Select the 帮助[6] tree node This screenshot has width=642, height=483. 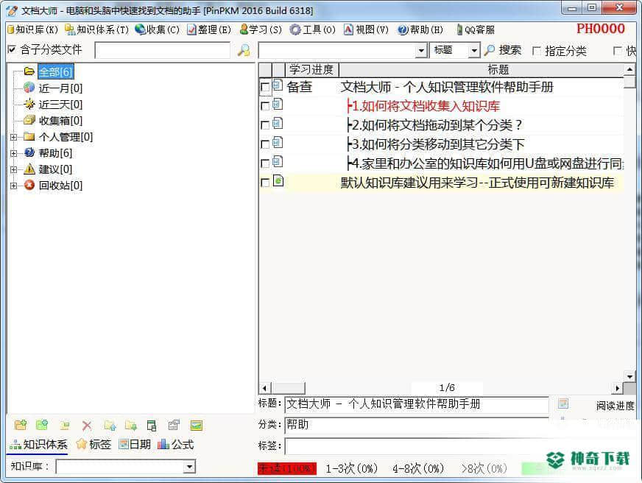[48, 153]
